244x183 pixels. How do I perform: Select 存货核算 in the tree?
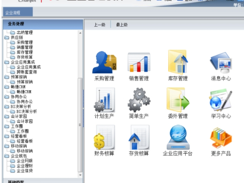pos(24,57)
